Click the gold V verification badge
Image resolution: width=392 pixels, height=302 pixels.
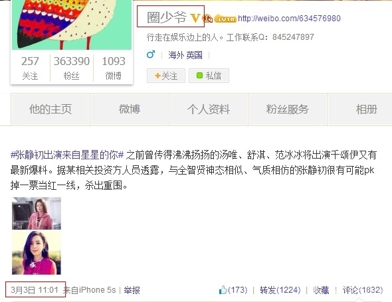[195, 18]
